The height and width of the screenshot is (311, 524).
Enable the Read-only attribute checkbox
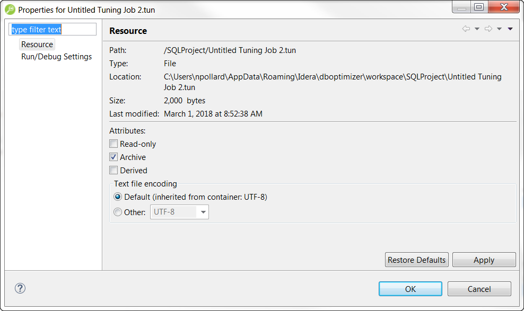(113, 144)
